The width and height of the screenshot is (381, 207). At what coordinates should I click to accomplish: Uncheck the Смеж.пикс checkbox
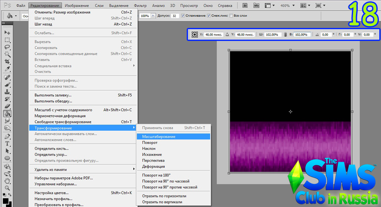click(x=209, y=16)
